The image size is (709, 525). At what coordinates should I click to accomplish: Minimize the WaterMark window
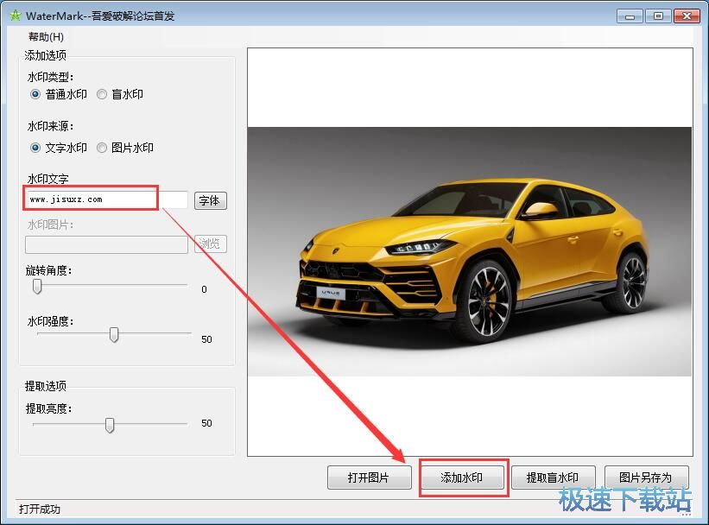[x=630, y=16]
